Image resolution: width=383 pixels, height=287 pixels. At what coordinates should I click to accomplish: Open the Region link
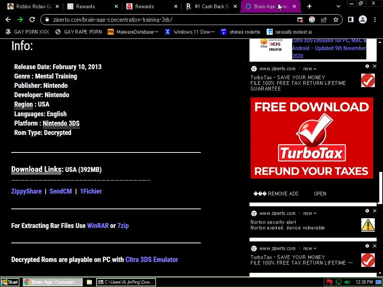click(24, 104)
